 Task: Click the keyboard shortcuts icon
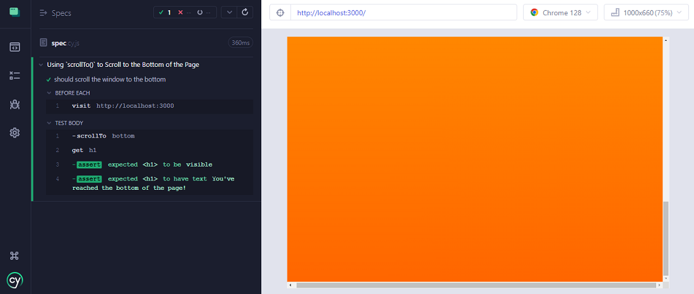[15, 256]
